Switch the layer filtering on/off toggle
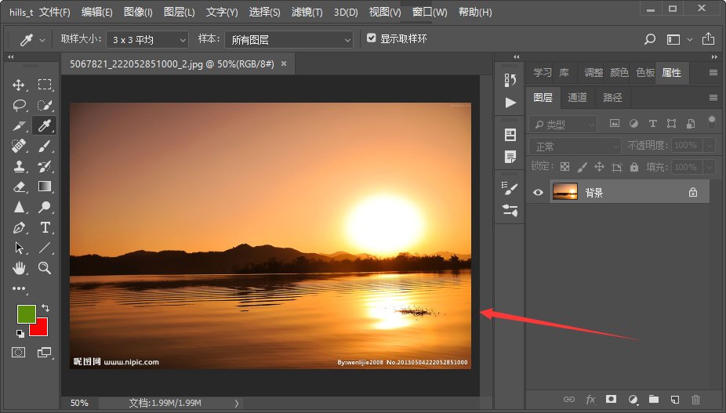 click(x=712, y=123)
